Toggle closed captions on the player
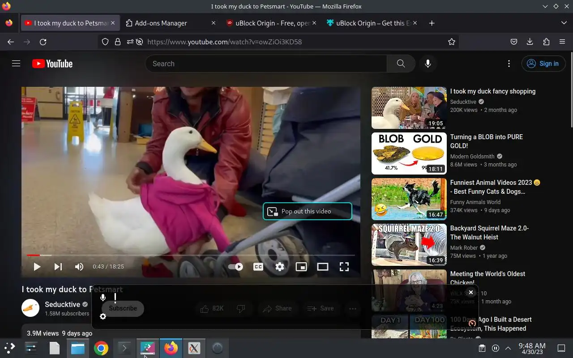Viewport: 573px width, 358px height. click(x=258, y=267)
